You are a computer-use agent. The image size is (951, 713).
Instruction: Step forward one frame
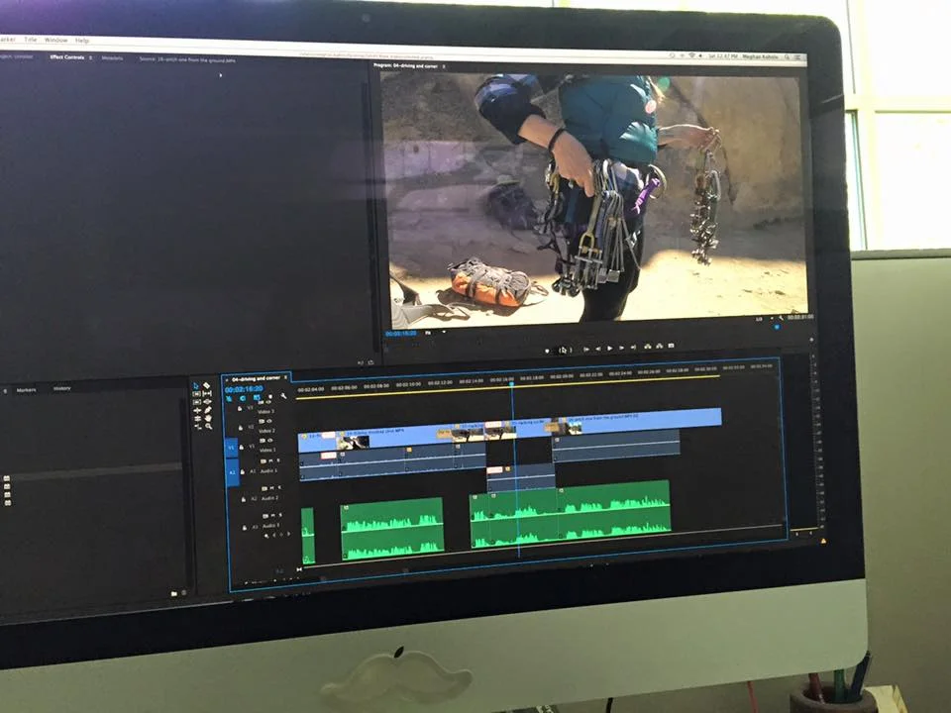point(622,348)
